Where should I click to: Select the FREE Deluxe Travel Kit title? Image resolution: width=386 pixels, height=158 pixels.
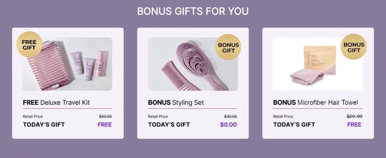(x=56, y=103)
